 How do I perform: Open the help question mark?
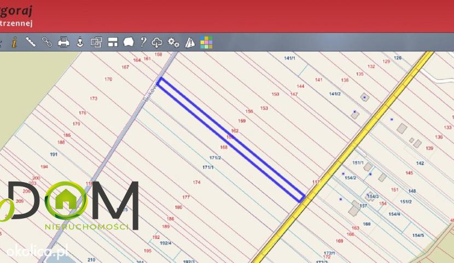[x=143, y=42]
